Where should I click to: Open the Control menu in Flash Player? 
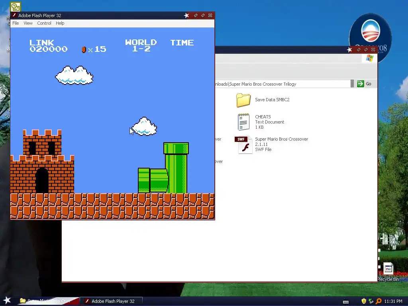pos(44,23)
